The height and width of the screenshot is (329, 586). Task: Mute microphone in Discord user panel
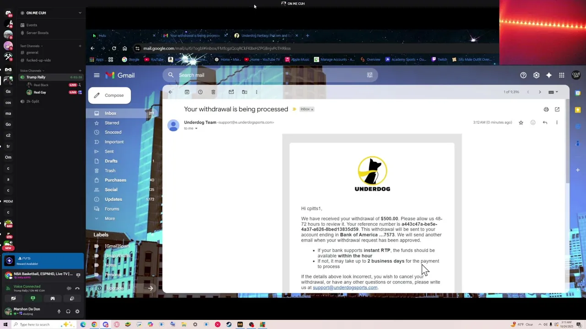point(59,312)
